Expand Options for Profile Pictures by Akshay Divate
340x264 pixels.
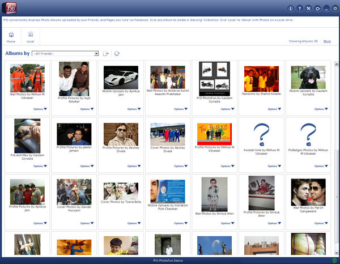(x=134, y=166)
